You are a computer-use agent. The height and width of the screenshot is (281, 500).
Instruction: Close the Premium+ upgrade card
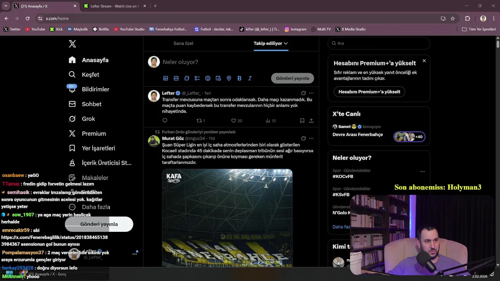click(x=424, y=61)
